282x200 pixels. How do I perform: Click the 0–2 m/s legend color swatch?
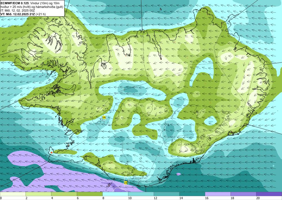13,194
